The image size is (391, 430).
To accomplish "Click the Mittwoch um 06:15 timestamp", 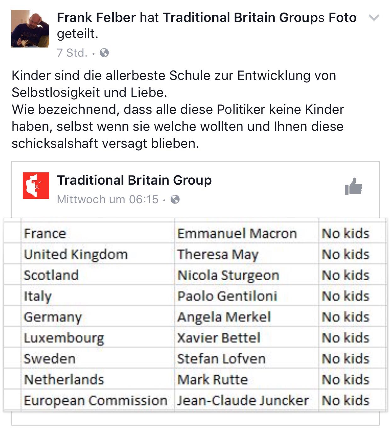I will coord(108,199).
